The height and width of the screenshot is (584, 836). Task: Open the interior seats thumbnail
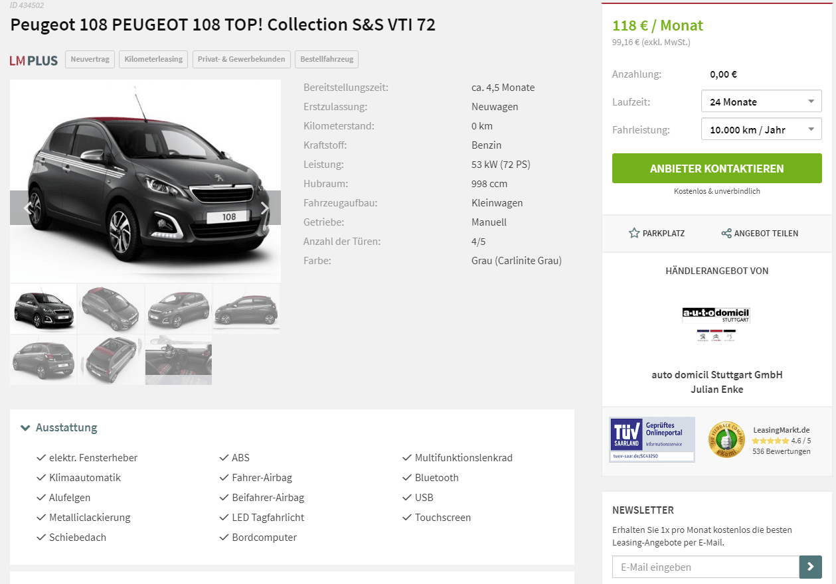point(179,360)
